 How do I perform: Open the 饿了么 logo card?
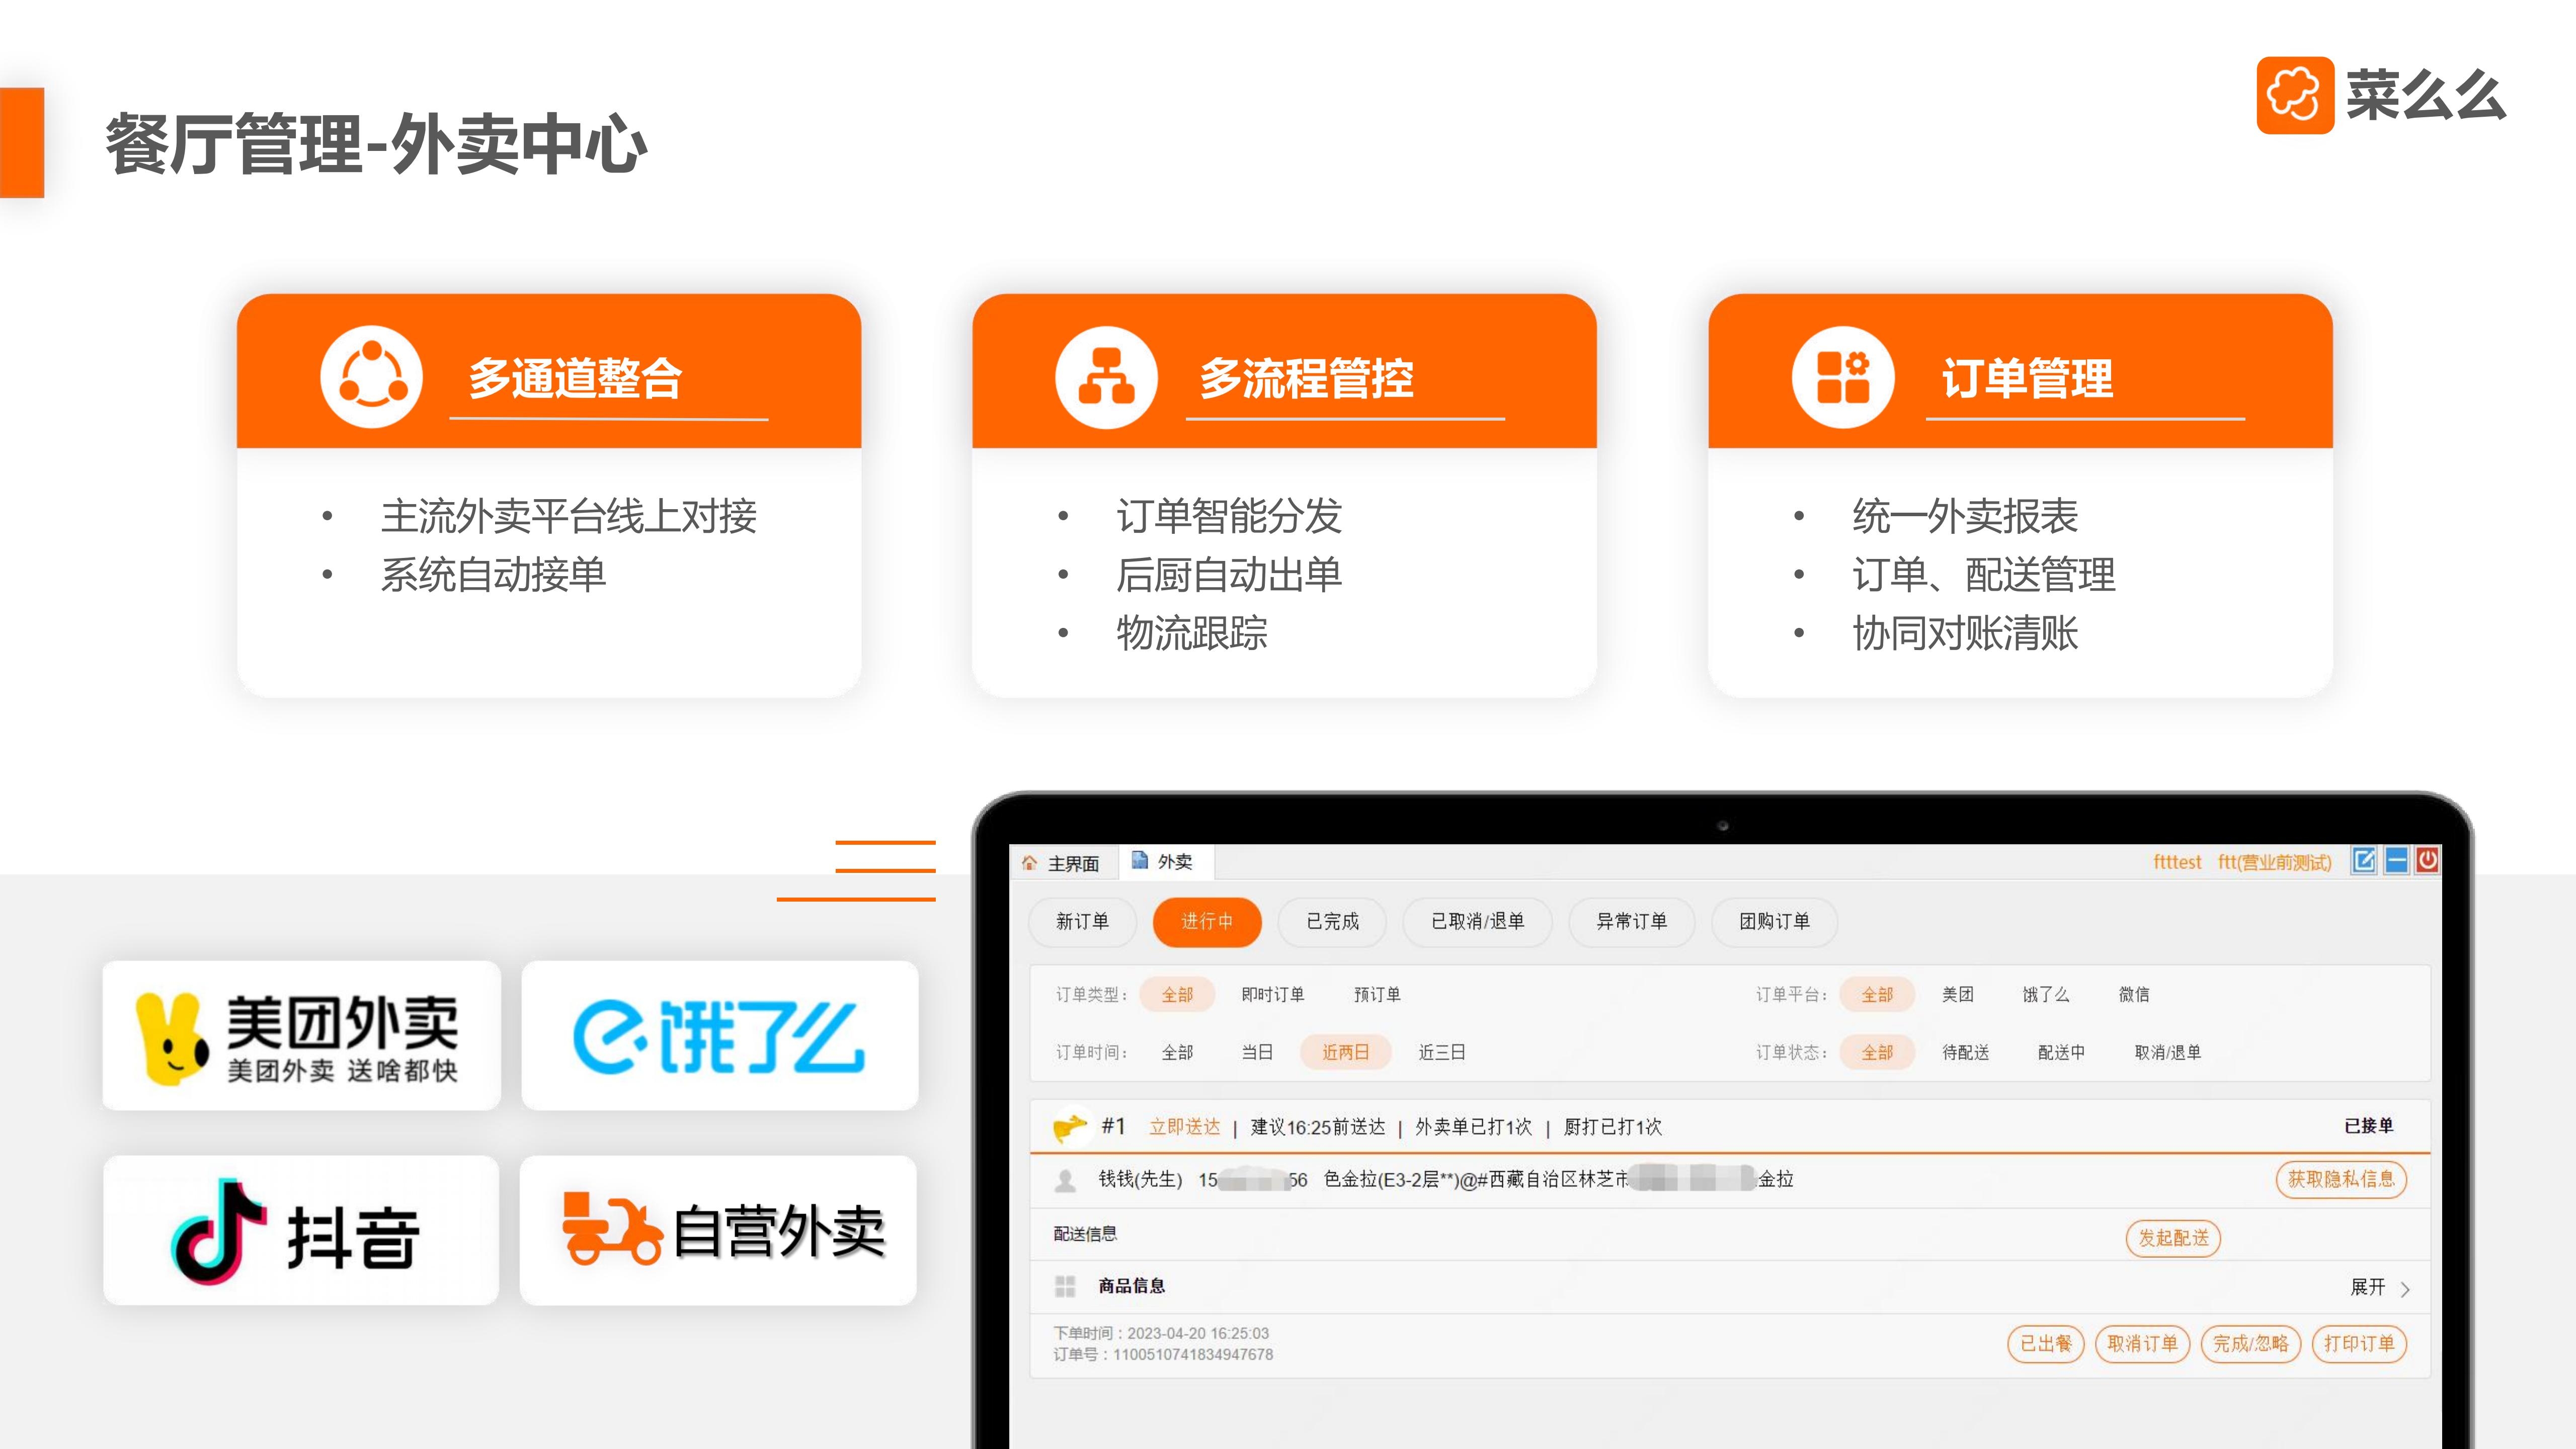(719, 1035)
